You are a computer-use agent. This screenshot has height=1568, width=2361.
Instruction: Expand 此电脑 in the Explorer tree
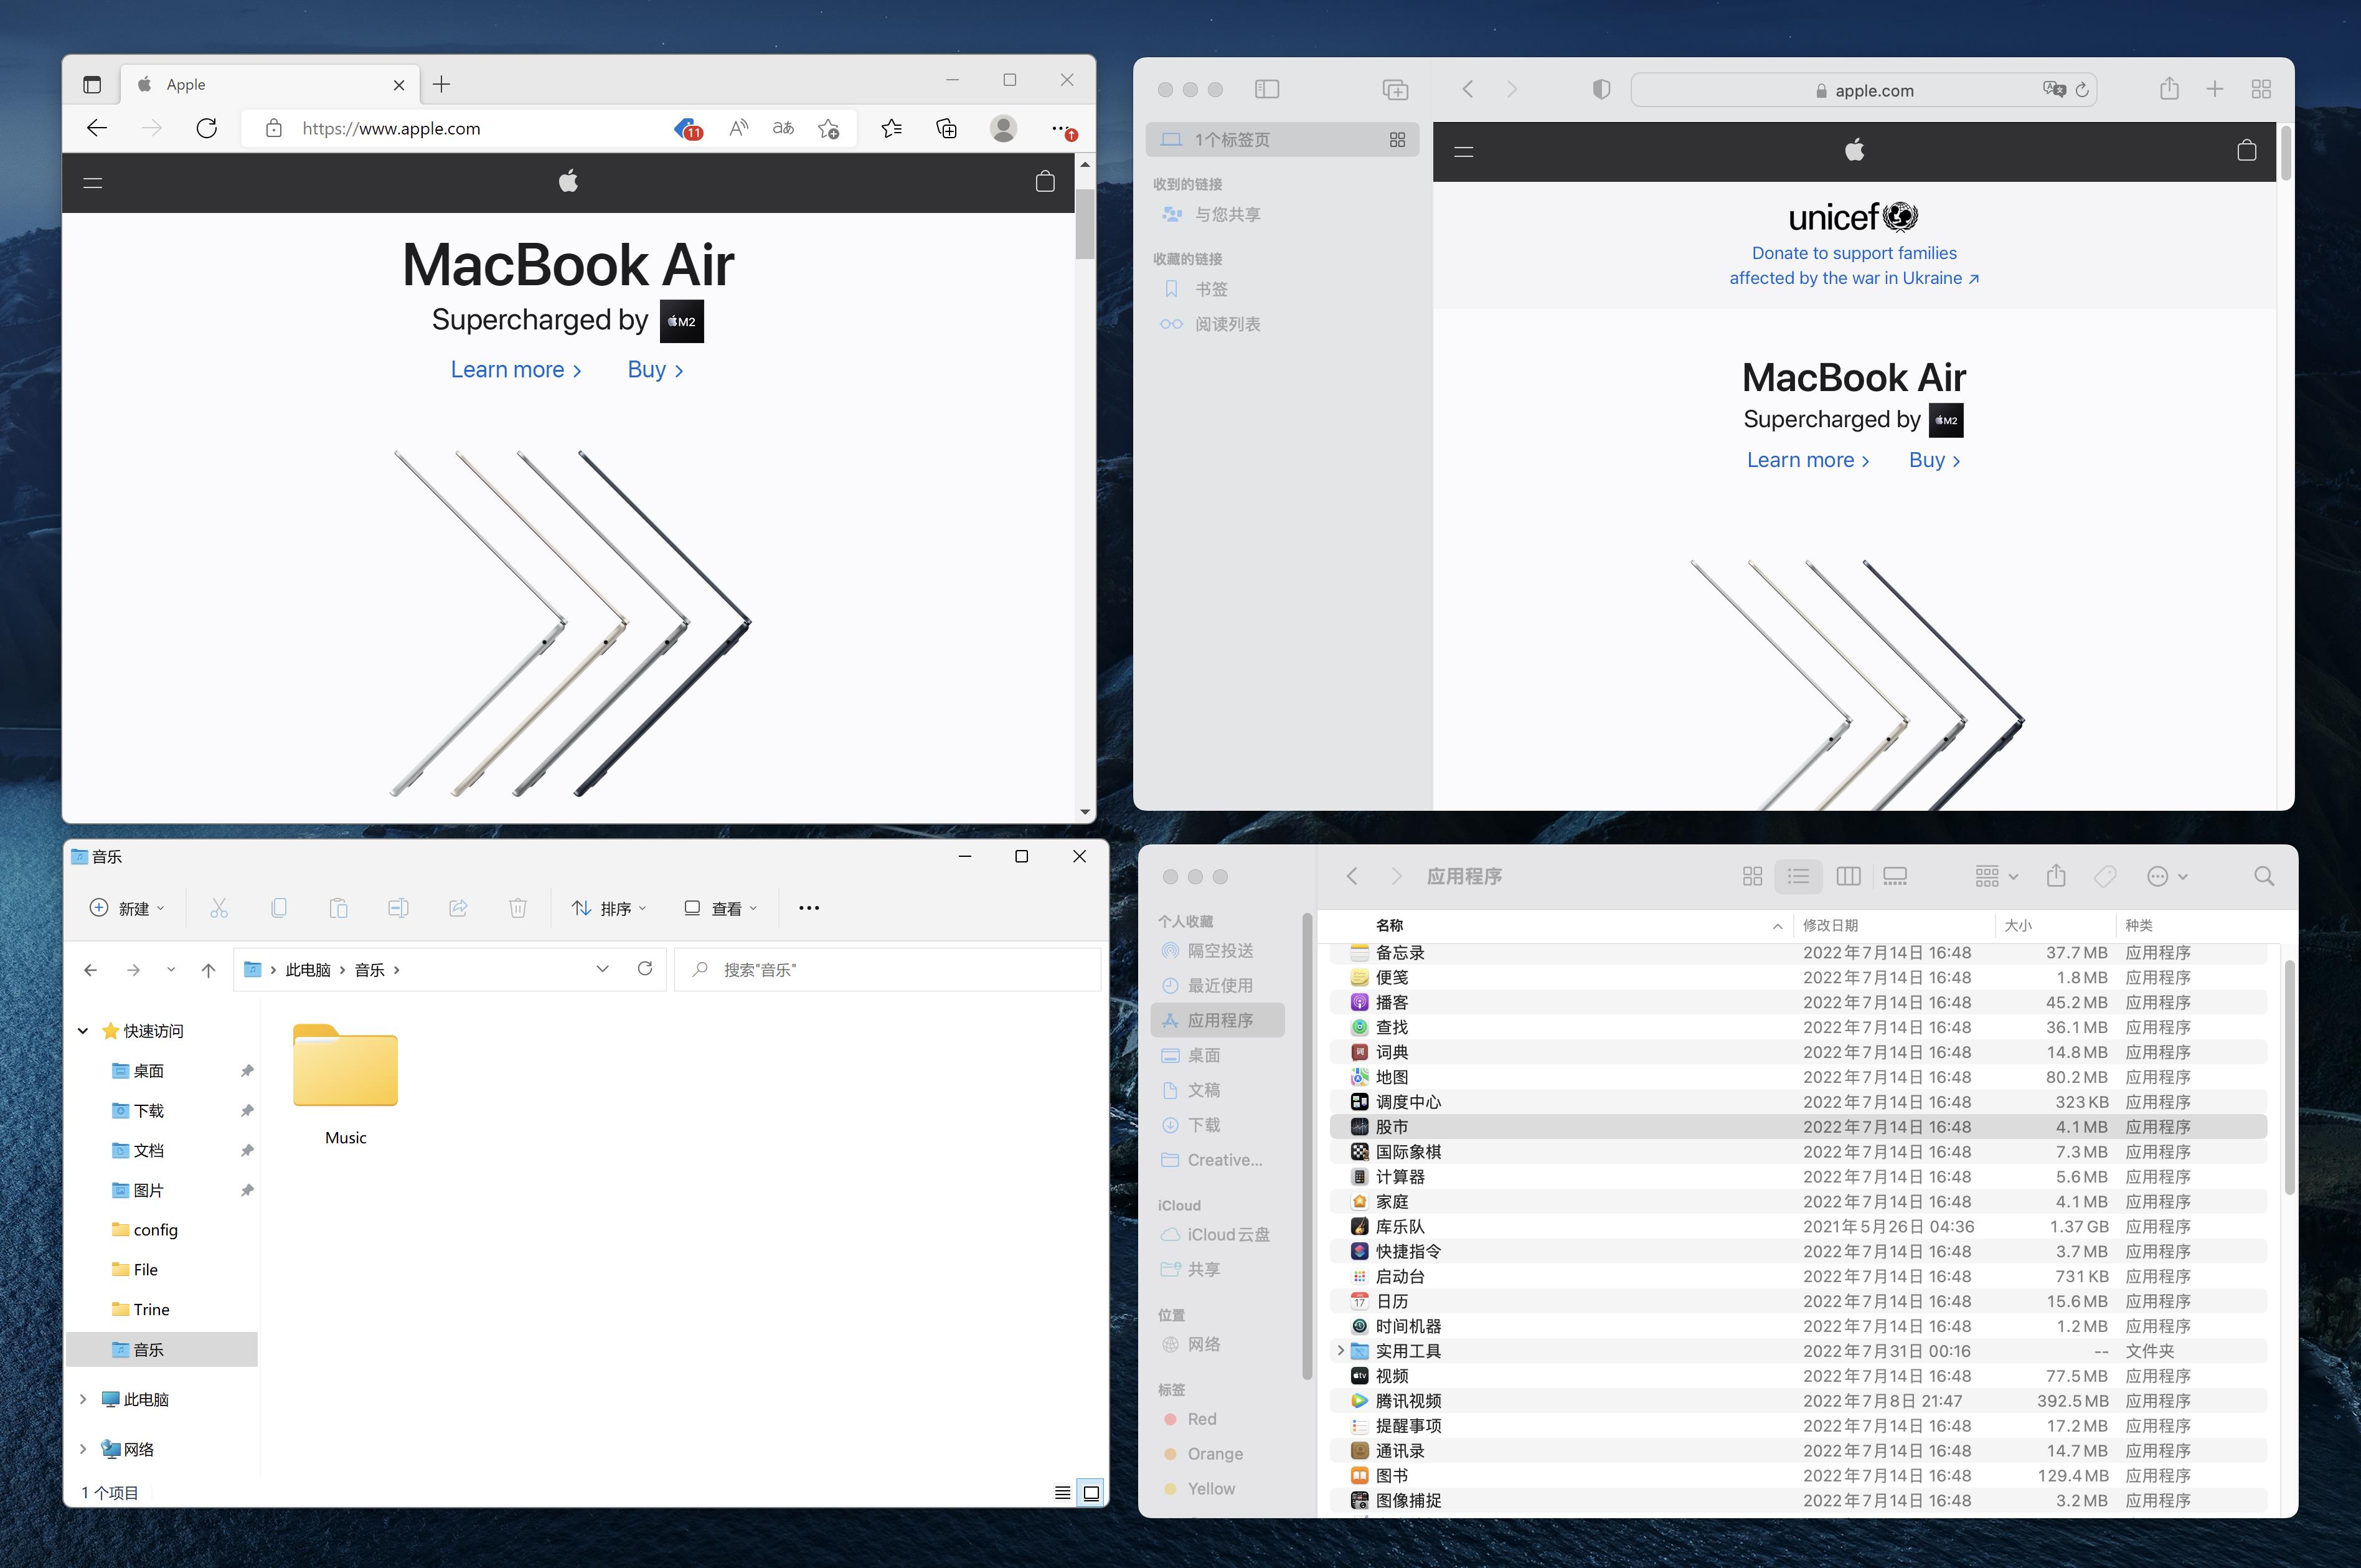click(84, 1398)
